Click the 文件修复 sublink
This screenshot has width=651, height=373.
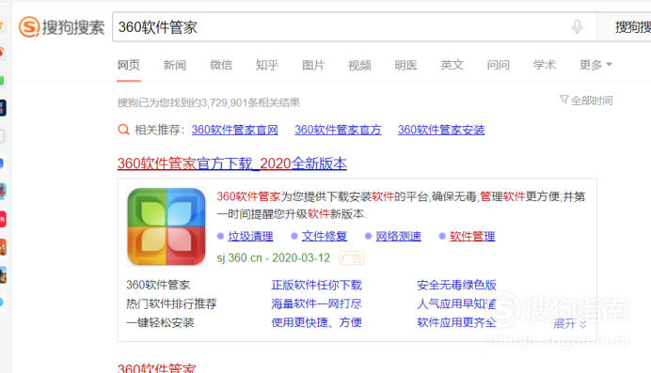click(x=325, y=236)
